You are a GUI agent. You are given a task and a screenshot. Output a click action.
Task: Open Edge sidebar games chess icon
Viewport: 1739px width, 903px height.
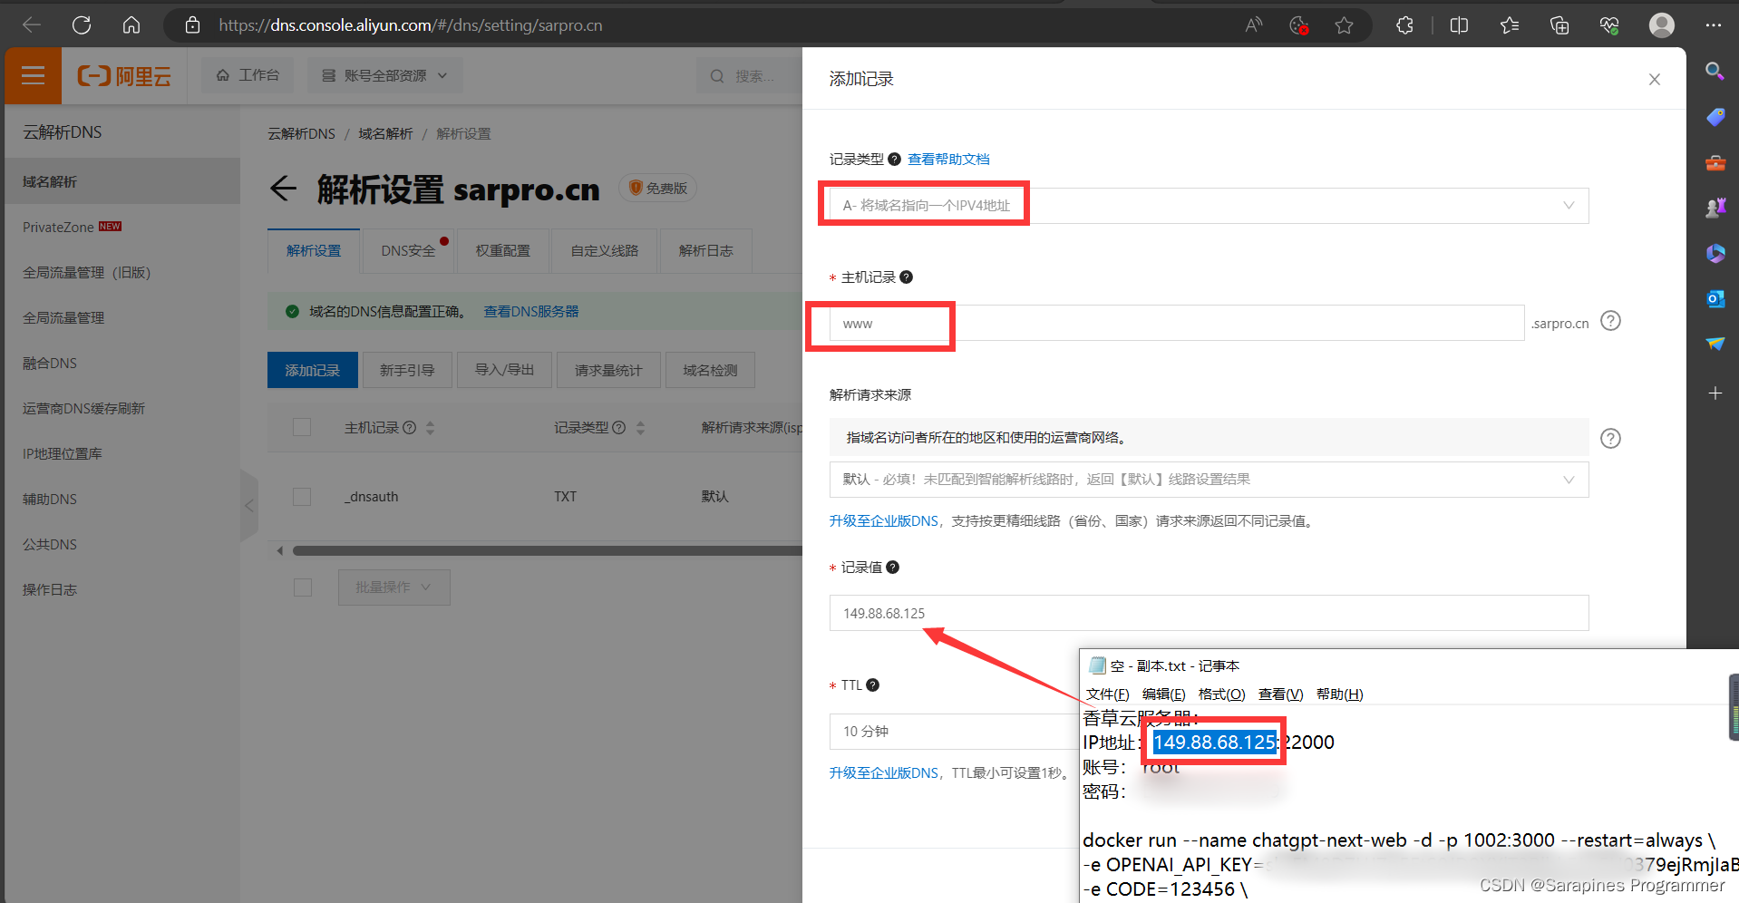1715,209
